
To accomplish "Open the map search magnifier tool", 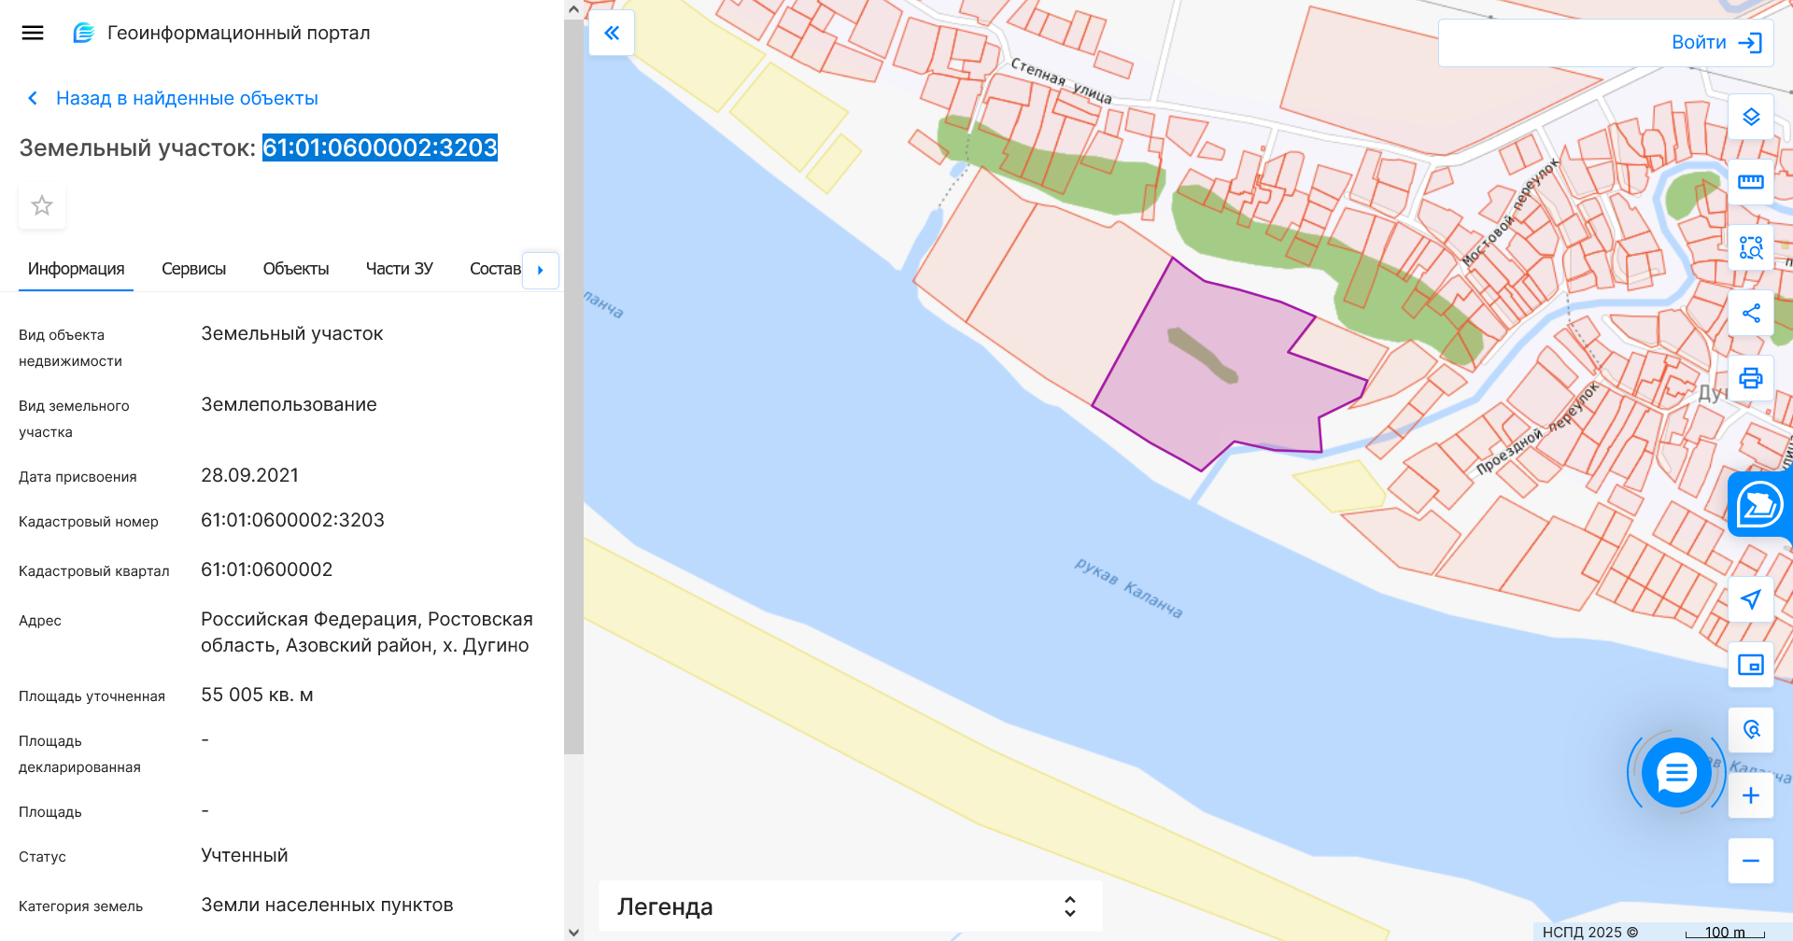I will (1753, 729).
